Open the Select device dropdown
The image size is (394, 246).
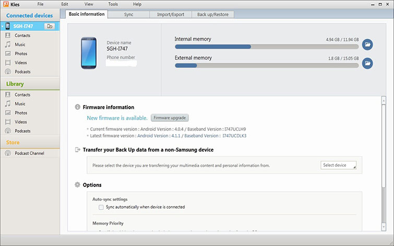339,165
